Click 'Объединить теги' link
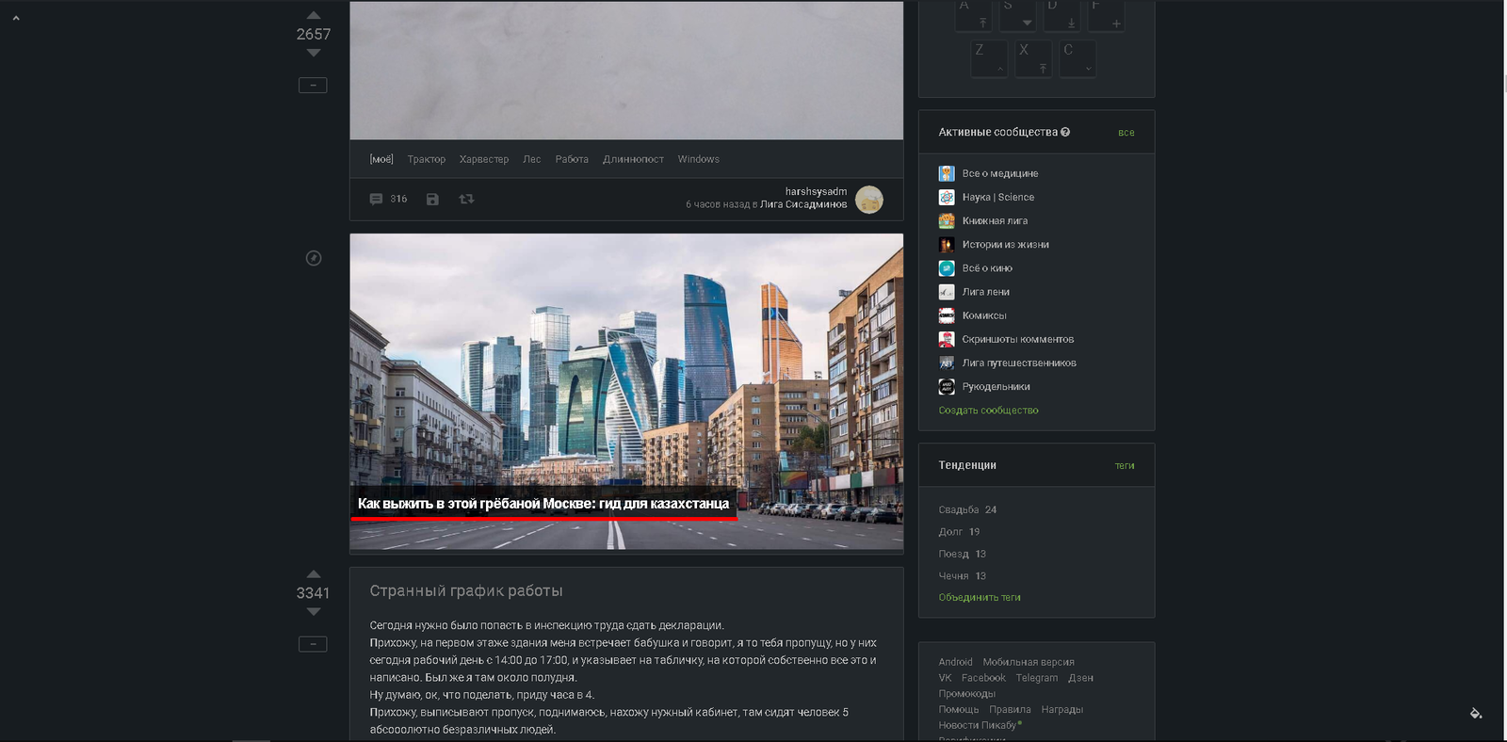The width and height of the screenshot is (1507, 742). pyautogui.click(x=980, y=597)
